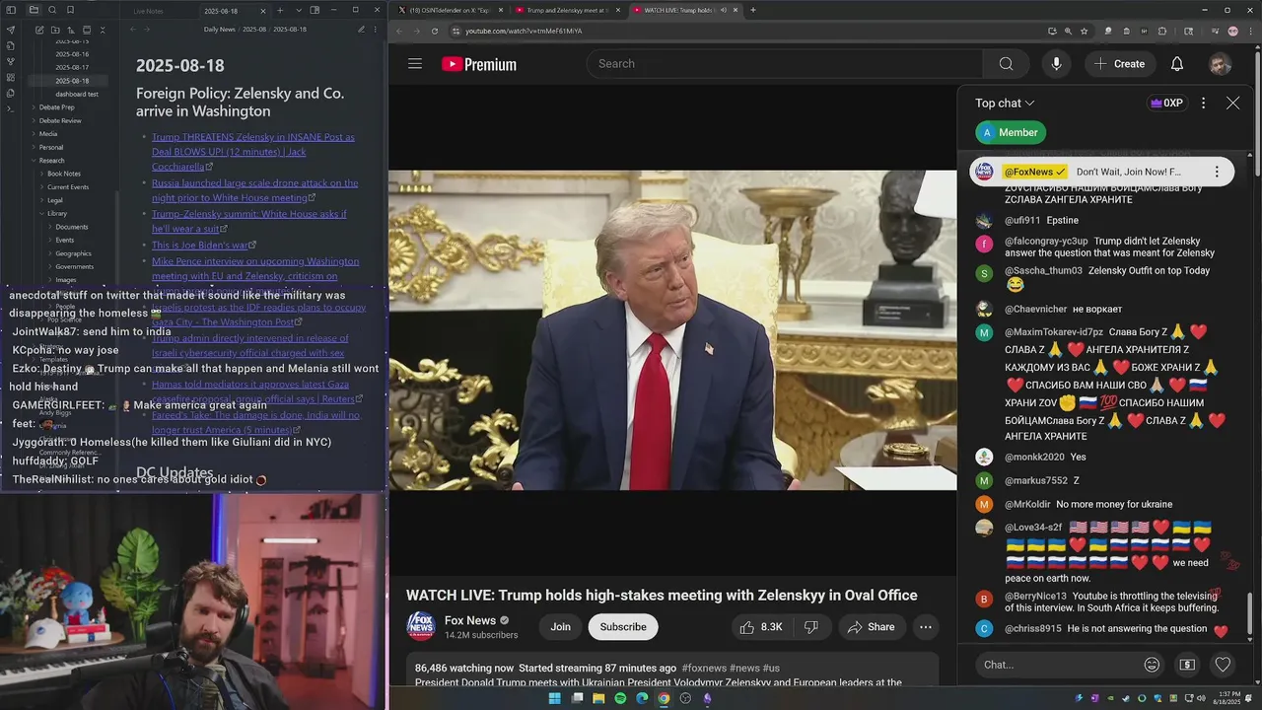Open the search pane in Obsidian sidebar
The image size is (1262, 710).
point(52,10)
